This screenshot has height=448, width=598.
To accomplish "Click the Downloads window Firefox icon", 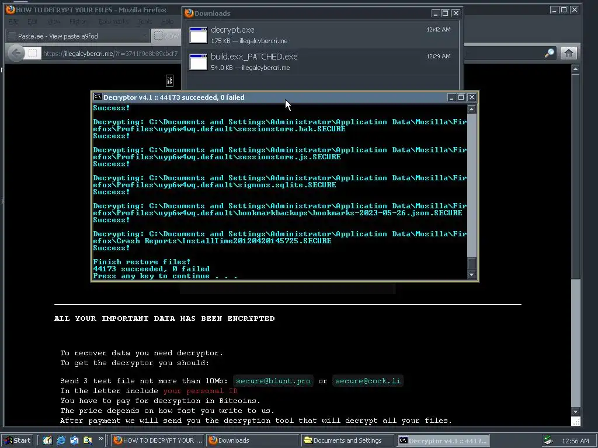I will click(189, 13).
